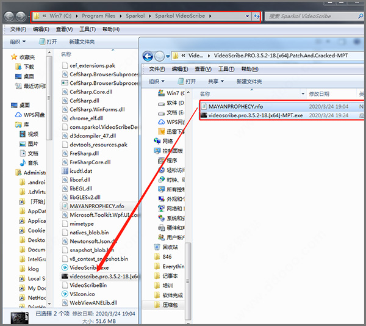Click the 打开 button in the Sparkol window toolbar
Image resolution: width=366 pixels, height=326 pixels.
48,42
